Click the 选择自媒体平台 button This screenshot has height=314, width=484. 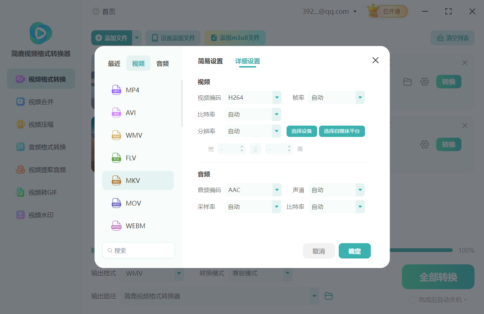tap(342, 131)
